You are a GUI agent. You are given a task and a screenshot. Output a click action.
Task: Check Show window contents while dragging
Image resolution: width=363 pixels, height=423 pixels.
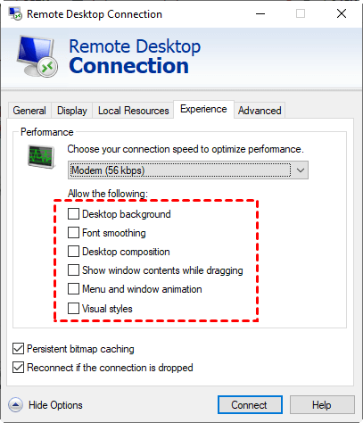tap(73, 270)
